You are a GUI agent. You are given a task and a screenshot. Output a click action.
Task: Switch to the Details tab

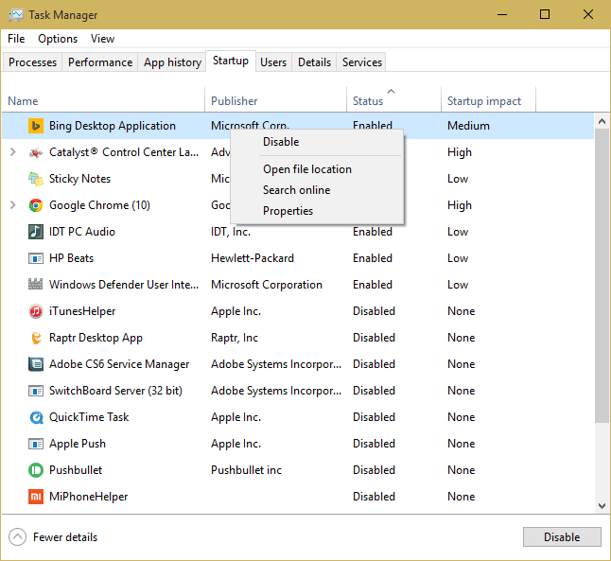(314, 62)
